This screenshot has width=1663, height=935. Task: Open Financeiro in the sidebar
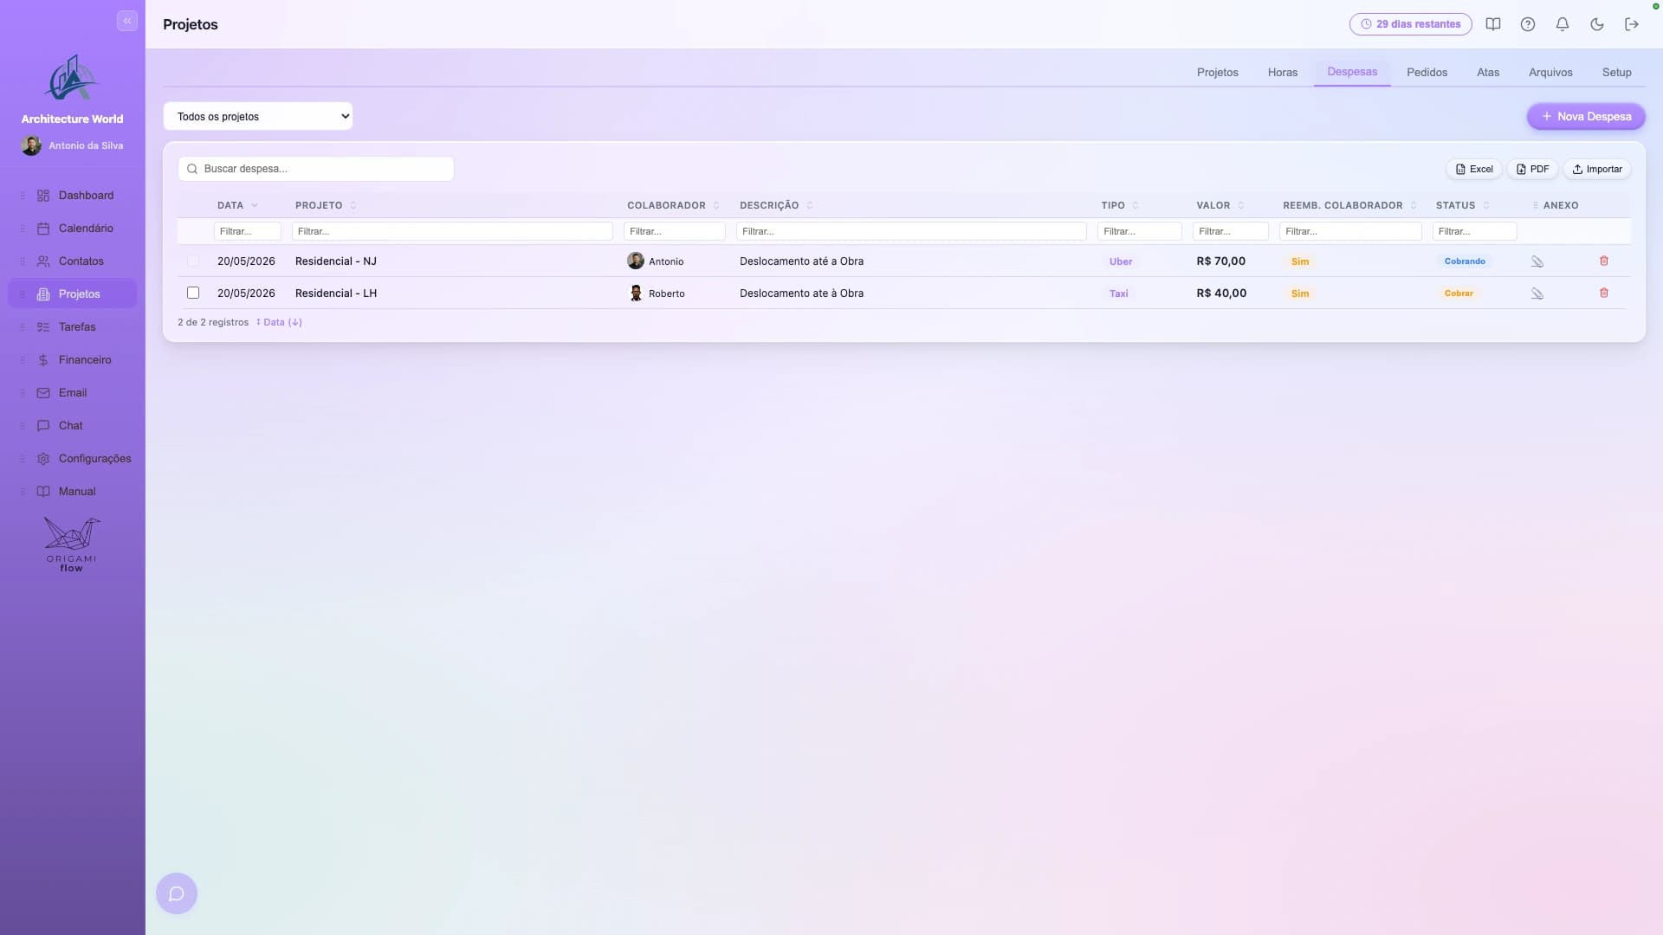(73, 360)
